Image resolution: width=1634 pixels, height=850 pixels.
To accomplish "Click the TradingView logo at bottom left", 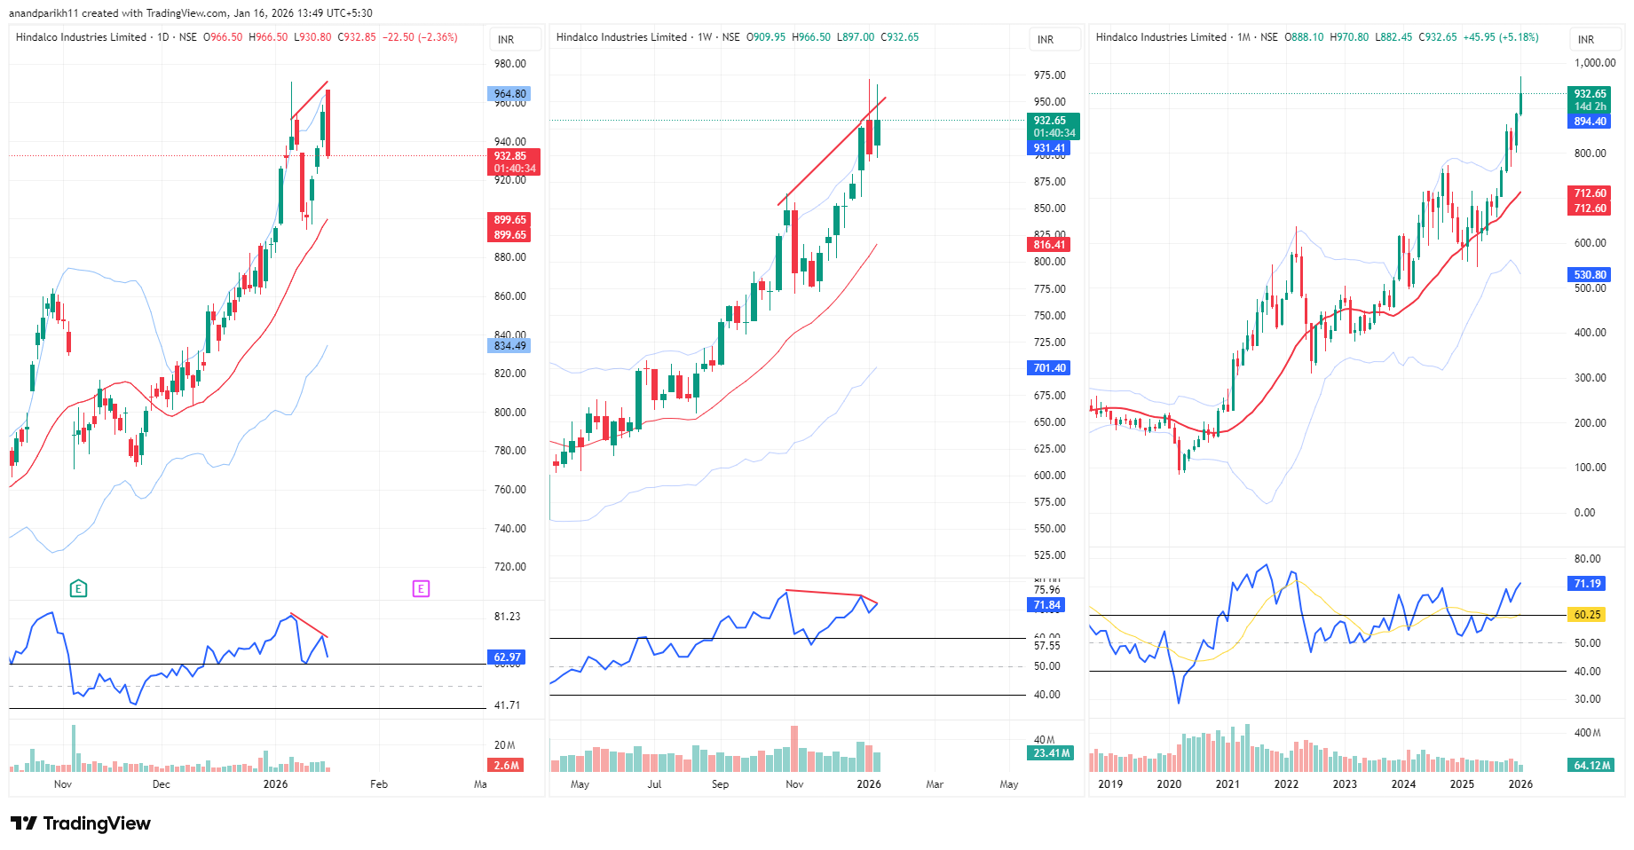I will [81, 823].
